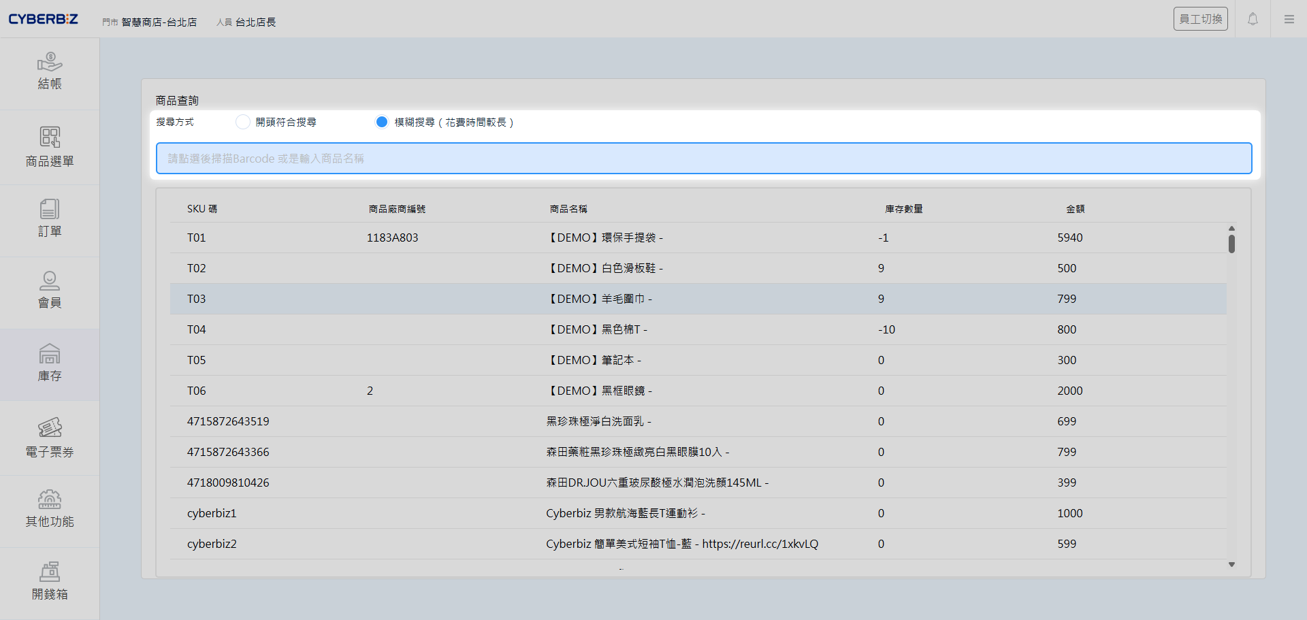Click the barcode search input field
The height and width of the screenshot is (620, 1307).
(704, 158)
